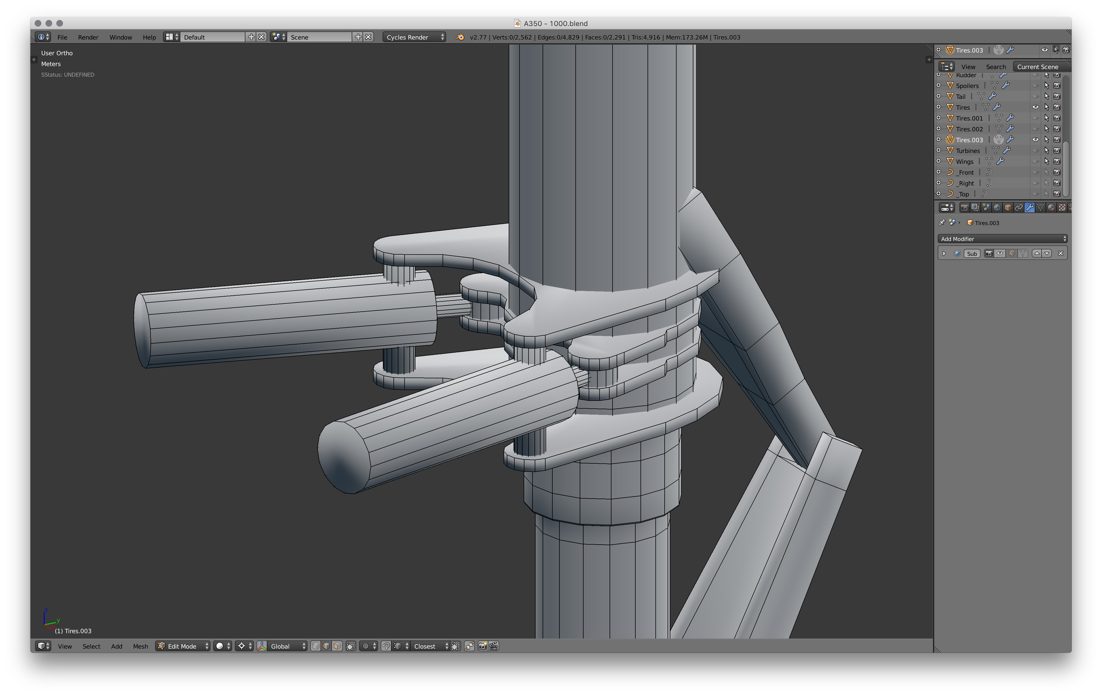Open the Render properties tab icon
Viewport: 1102px width, 696px height.
[964, 207]
